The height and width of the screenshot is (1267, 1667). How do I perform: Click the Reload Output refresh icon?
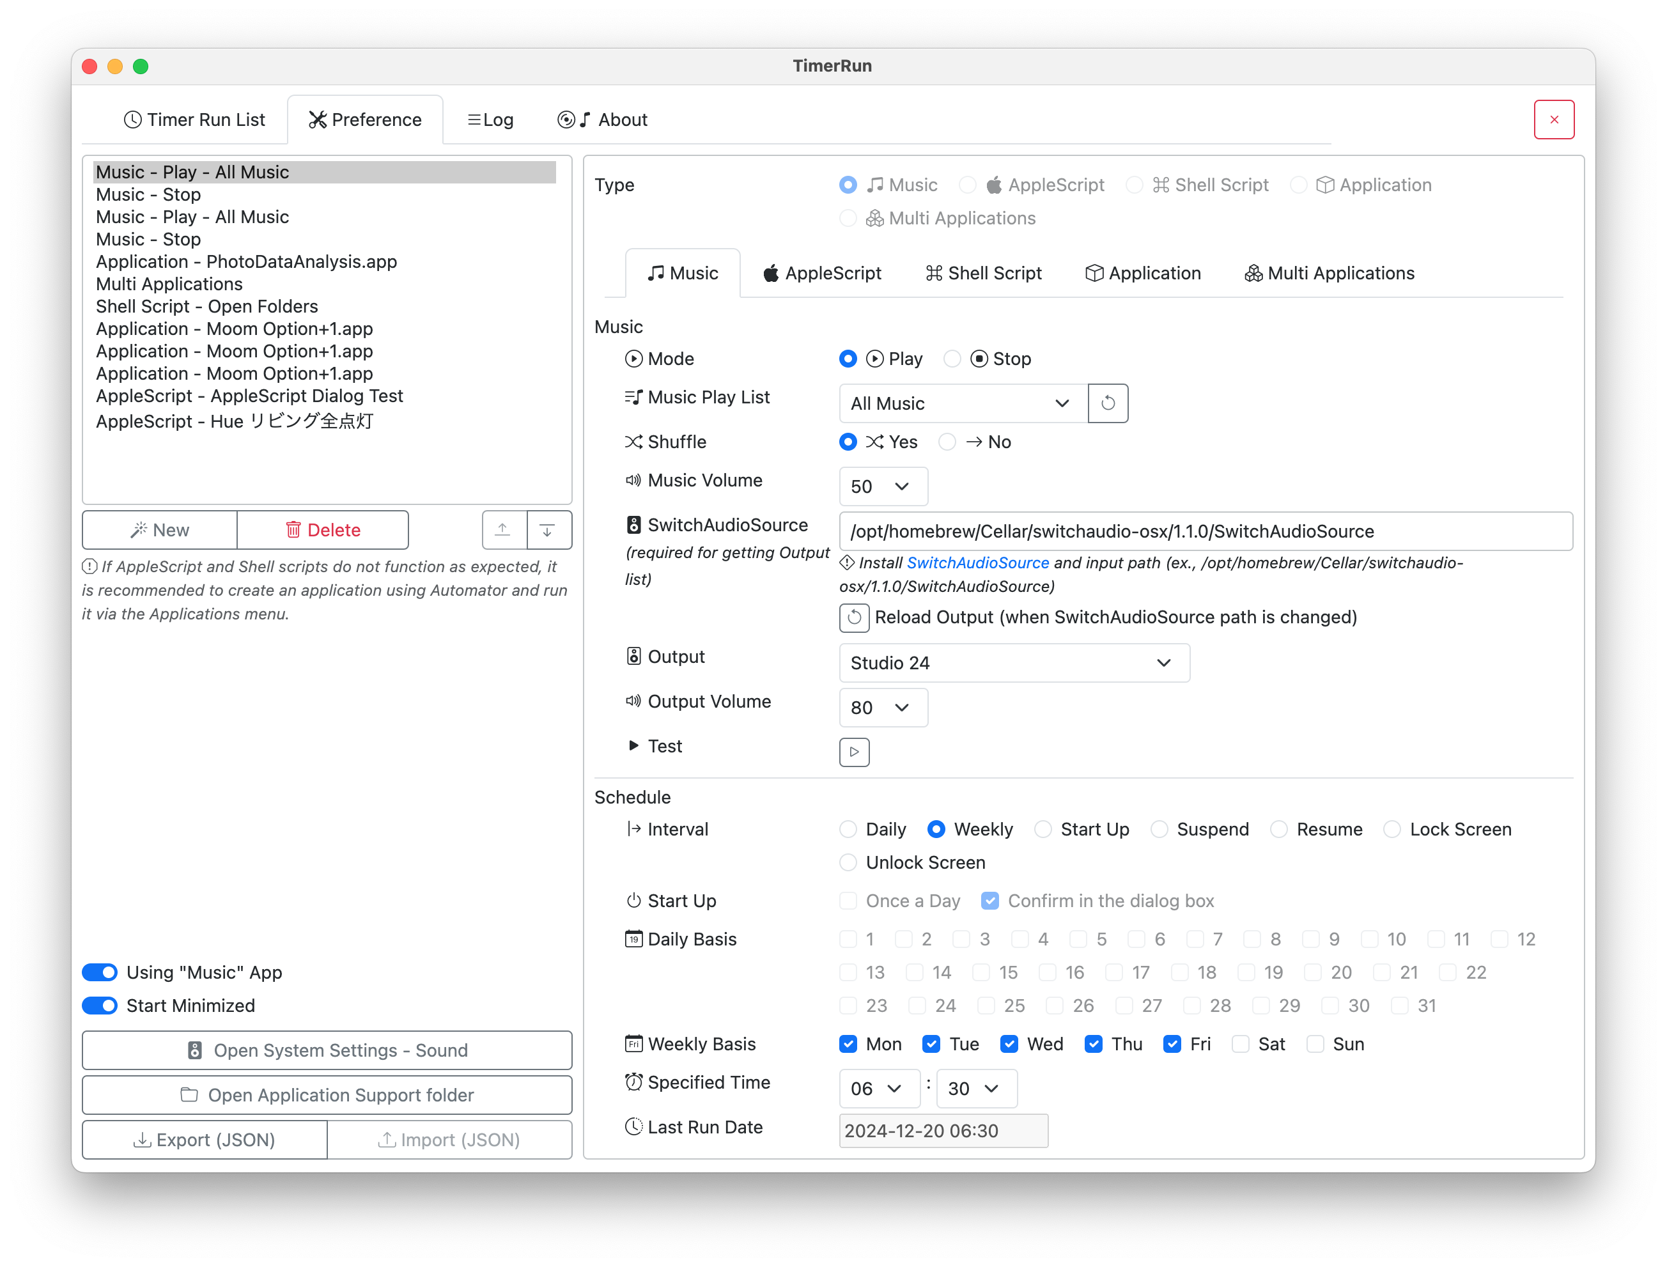(x=854, y=617)
